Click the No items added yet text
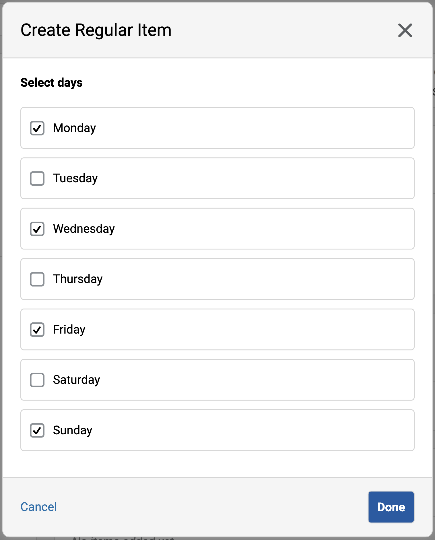 click(123, 538)
